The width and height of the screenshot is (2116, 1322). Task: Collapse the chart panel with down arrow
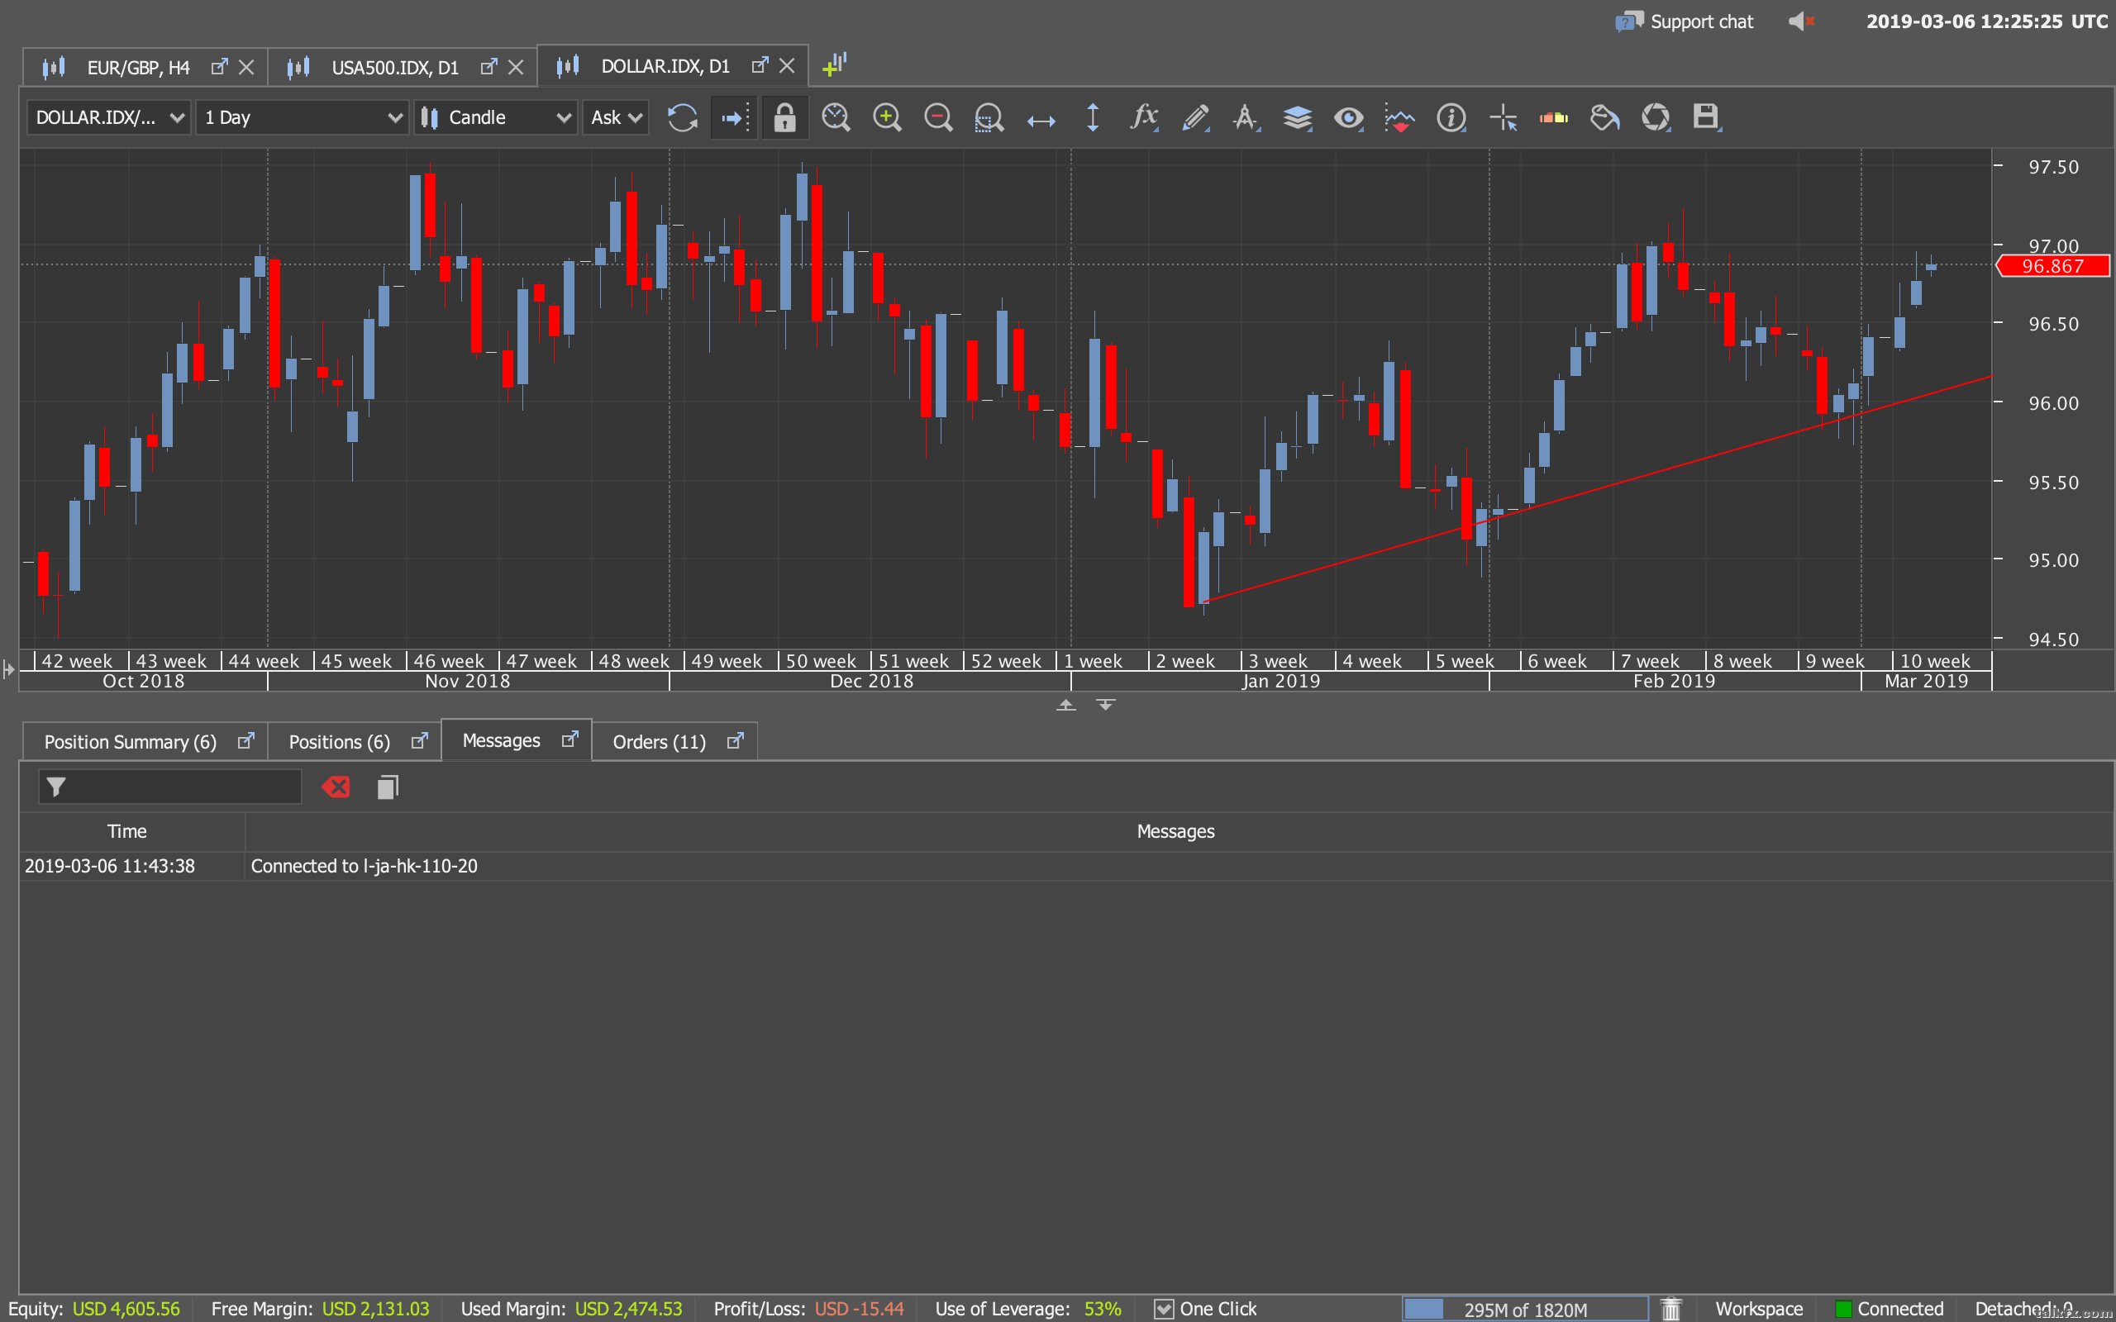click(1105, 706)
